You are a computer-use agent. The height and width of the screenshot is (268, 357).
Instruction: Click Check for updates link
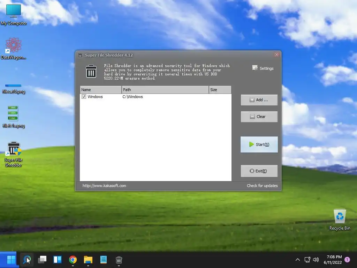[262, 186]
